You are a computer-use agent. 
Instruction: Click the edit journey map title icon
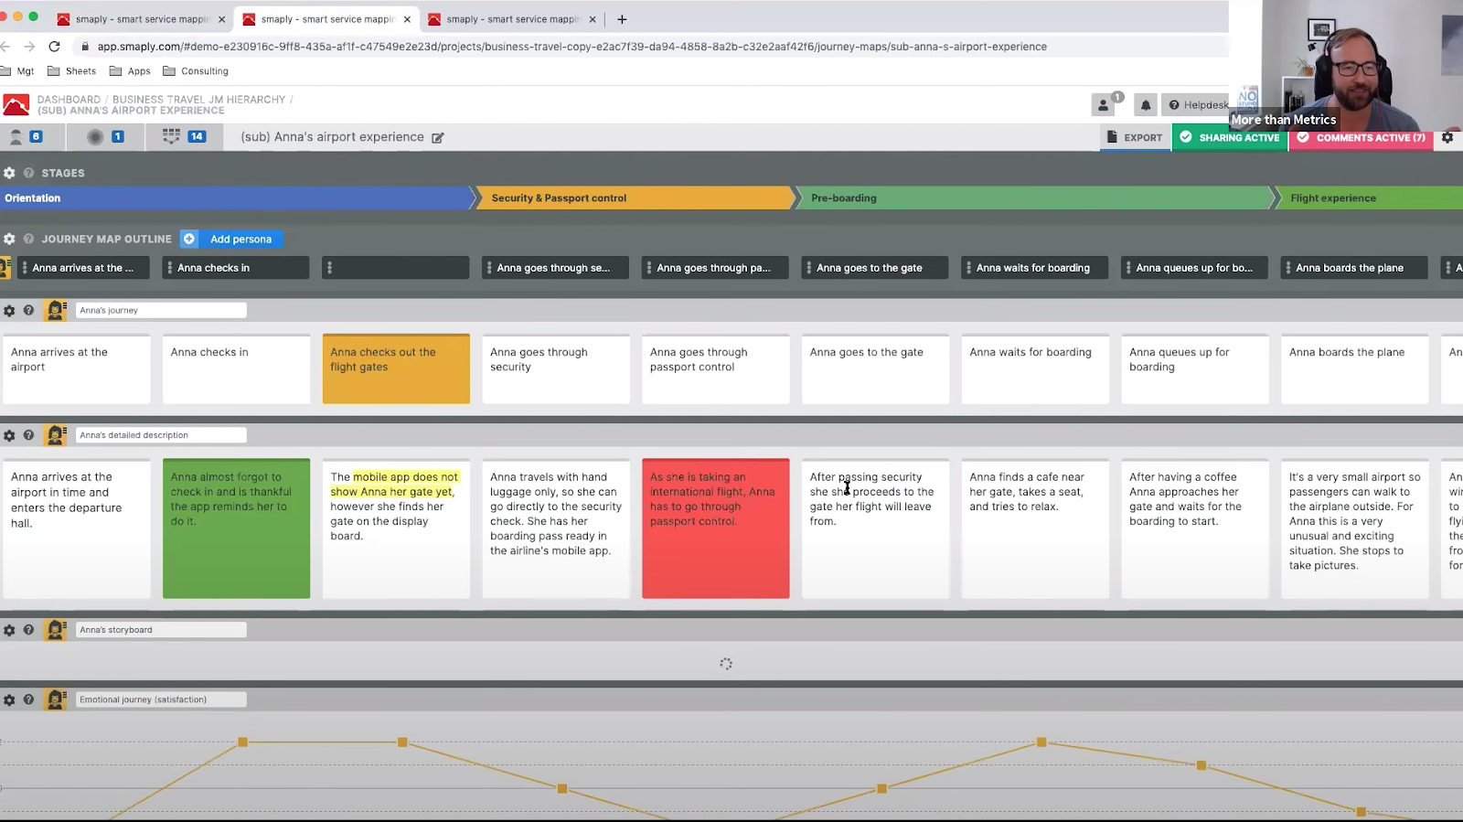[437, 138]
